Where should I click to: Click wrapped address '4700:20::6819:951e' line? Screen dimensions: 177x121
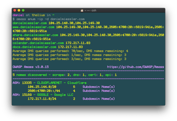pyautogui.click(x=30, y=31)
